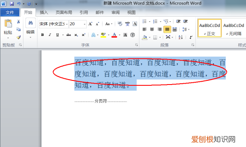Click the Clear Formatting icon
The width and height of the screenshot is (246, 147).
coord(120,24)
